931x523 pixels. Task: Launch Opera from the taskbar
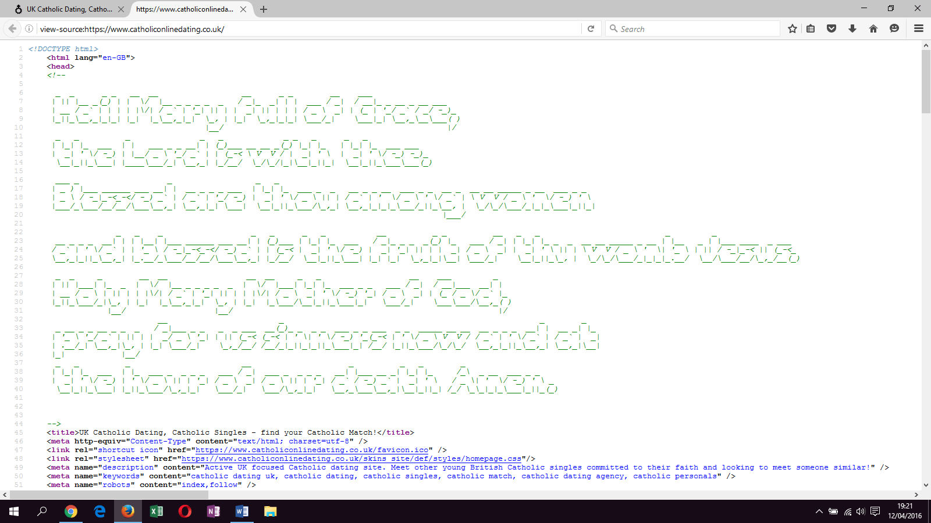coord(185,511)
